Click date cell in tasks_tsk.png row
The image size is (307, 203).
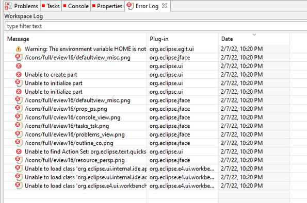[x=242, y=126]
